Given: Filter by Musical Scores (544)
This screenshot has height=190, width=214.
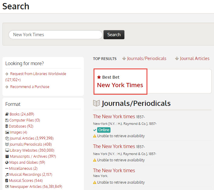Looking at the screenshot, I should coord(26,180).
